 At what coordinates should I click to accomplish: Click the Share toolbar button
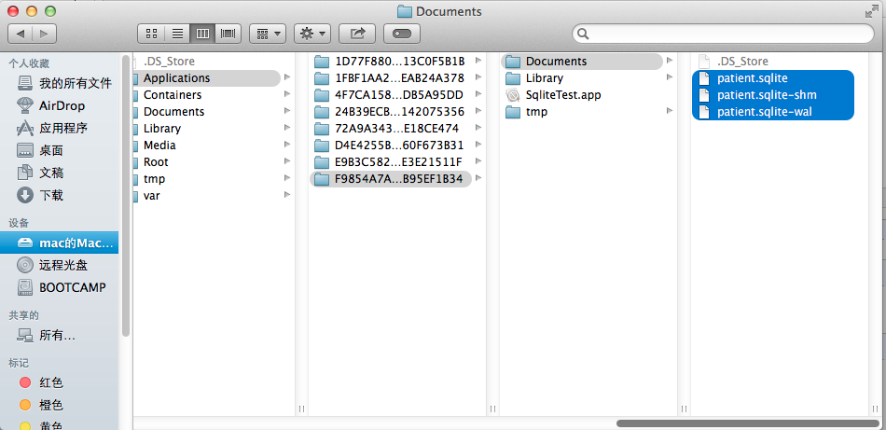point(357,34)
